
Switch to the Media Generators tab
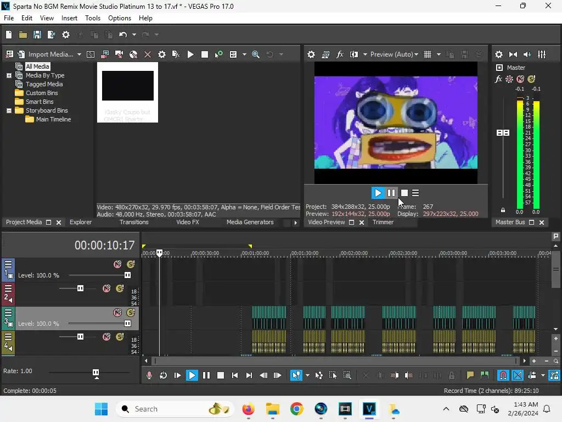[250, 222]
